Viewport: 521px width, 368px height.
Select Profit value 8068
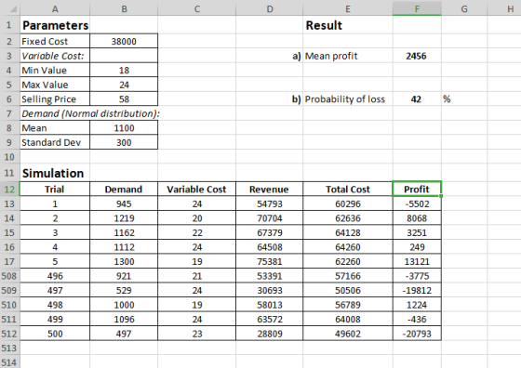tap(417, 218)
